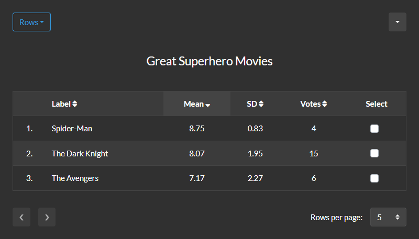Check The Avengers select box
Viewport: 419px width, 239px height.
374,178
